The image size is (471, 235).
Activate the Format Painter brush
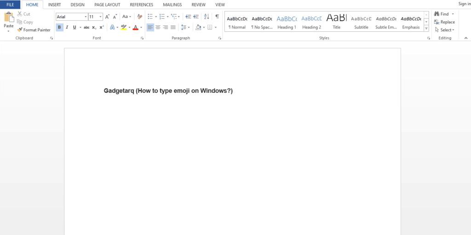click(34, 30)
